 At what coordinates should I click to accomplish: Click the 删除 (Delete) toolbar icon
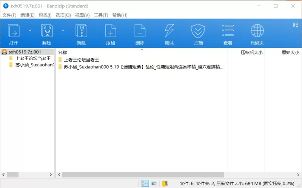click(140, 31)
